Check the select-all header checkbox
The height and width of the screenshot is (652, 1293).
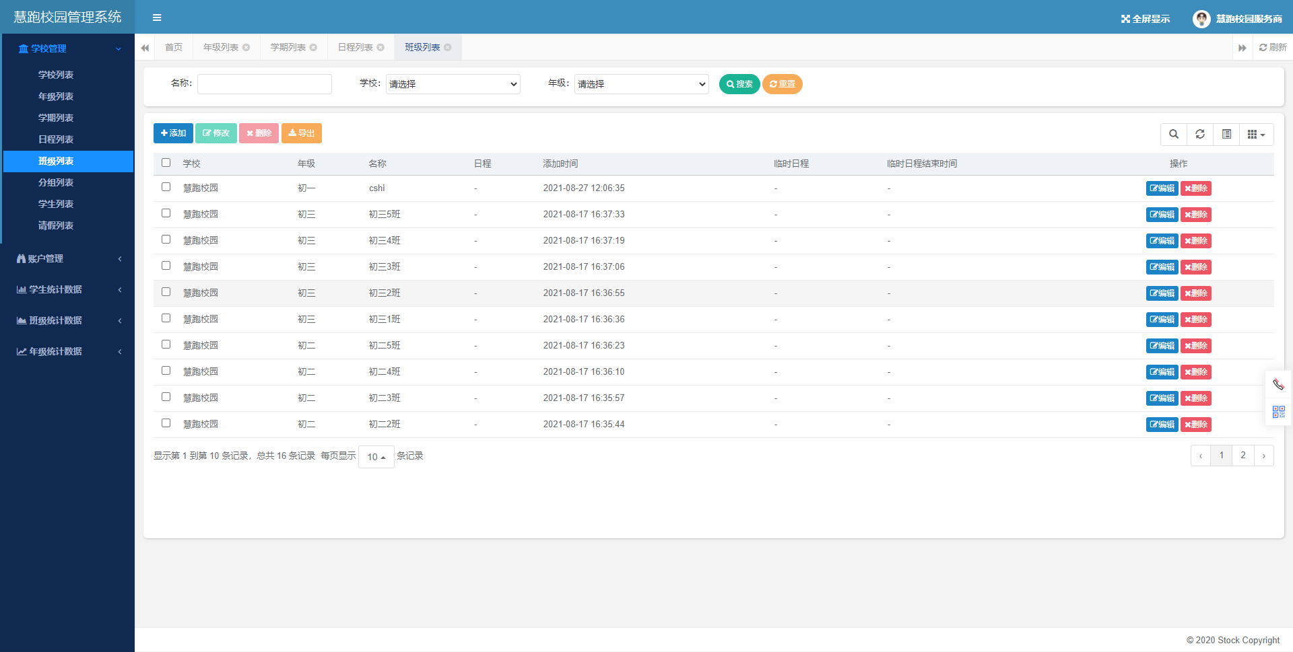coord(166,163)
